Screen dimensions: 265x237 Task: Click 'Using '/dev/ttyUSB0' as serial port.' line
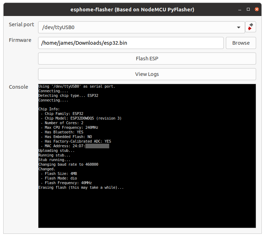click(77, 87)
